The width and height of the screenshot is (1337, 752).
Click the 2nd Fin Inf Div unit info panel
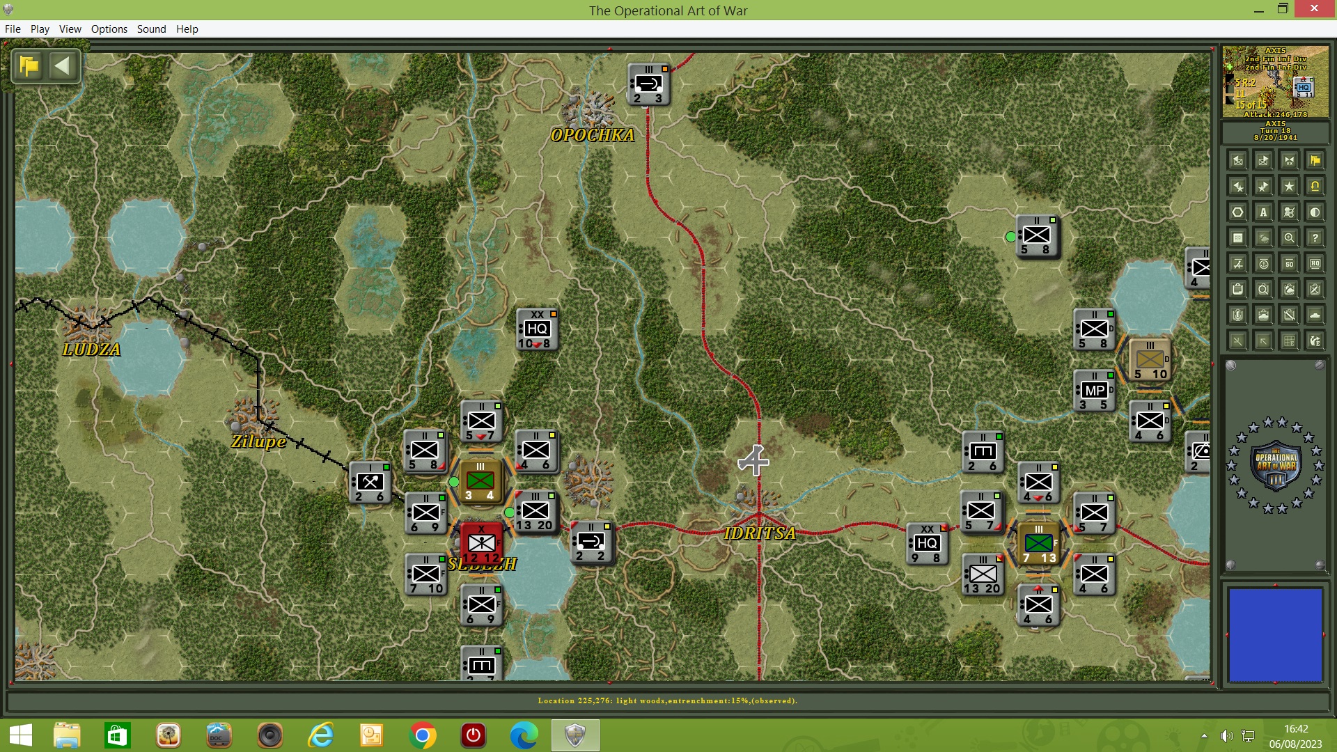click(x=1276, y=82)
